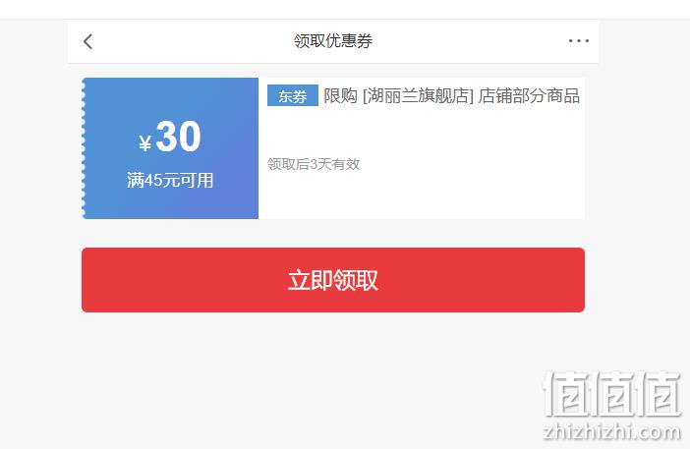This screenshot has height=449, width=690.
Task: Click the blue 东券 tag
Action: (293, 95)
